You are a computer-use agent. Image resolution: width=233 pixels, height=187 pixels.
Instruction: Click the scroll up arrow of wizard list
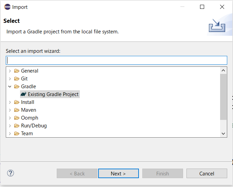point(223,71)
